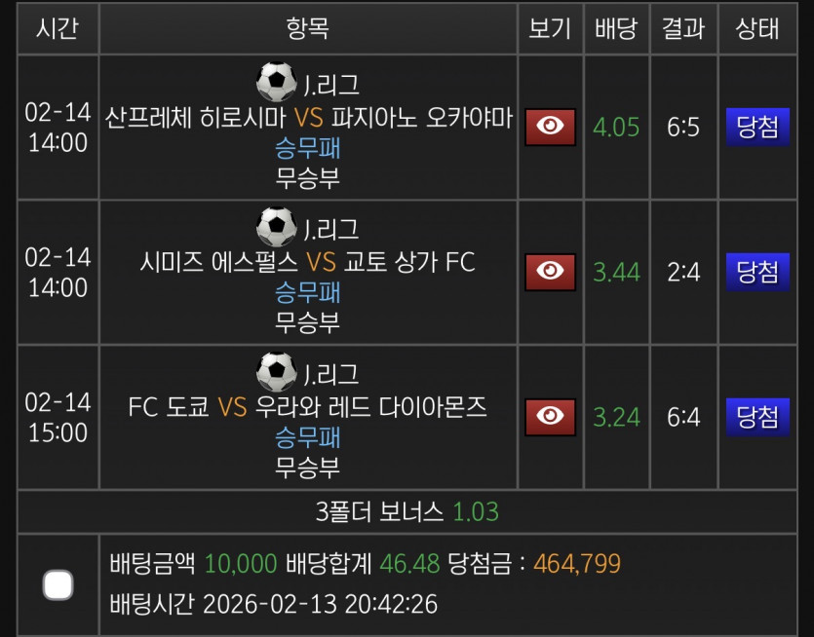Click the 당첨 status badge for Hiroshima match
814x637 pixels.
coord(757,127)
